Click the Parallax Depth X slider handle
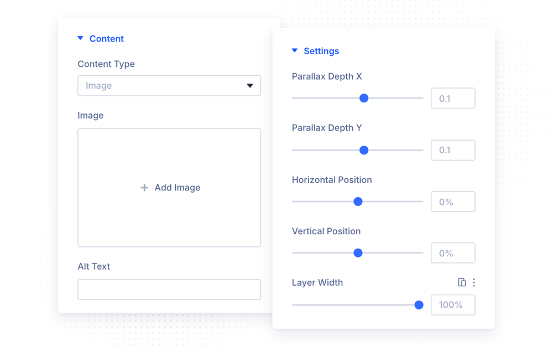The height and width of the screenshot is (346, 553). coord(364,98)
